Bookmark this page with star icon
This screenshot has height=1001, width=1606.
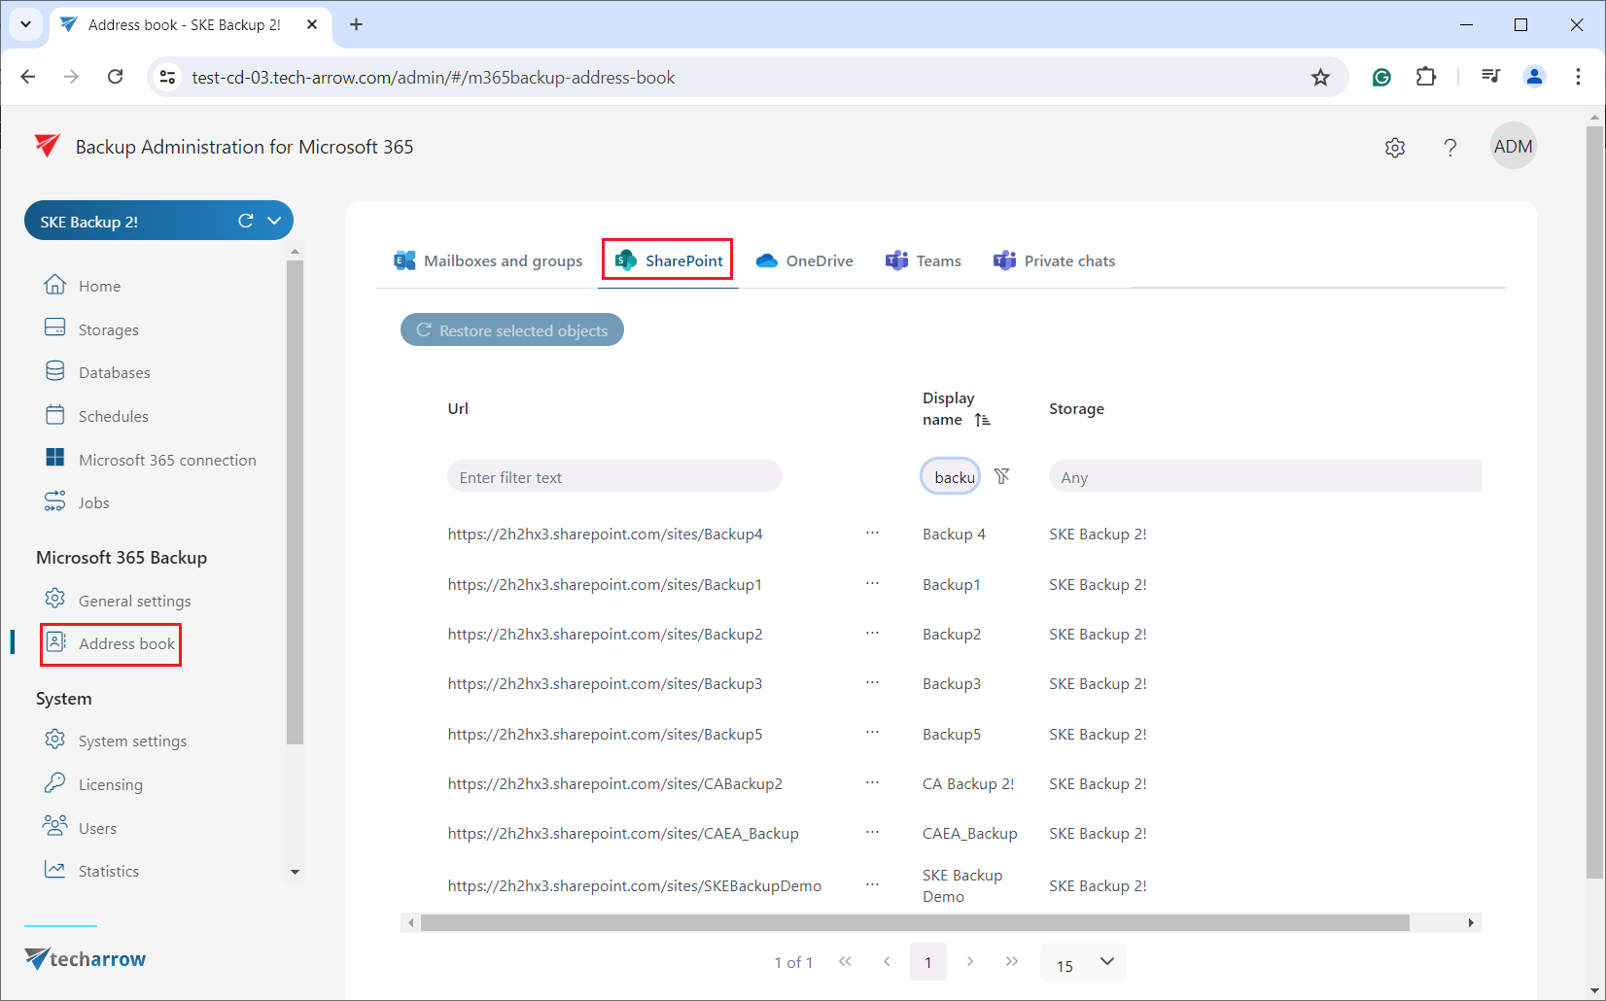(x=1319, y=78)
